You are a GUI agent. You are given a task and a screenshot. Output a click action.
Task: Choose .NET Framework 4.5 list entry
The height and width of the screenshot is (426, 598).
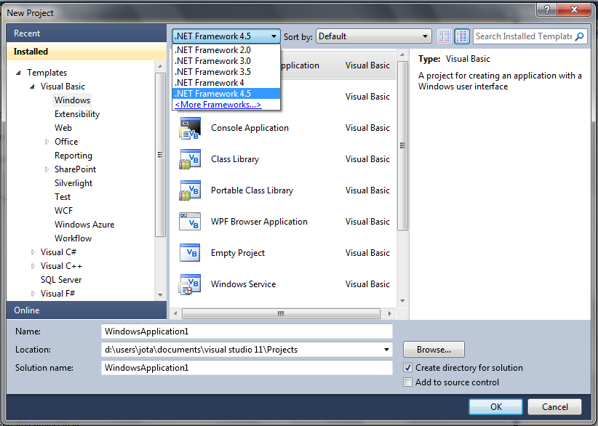pyautogui.click(x=226, y=94)
